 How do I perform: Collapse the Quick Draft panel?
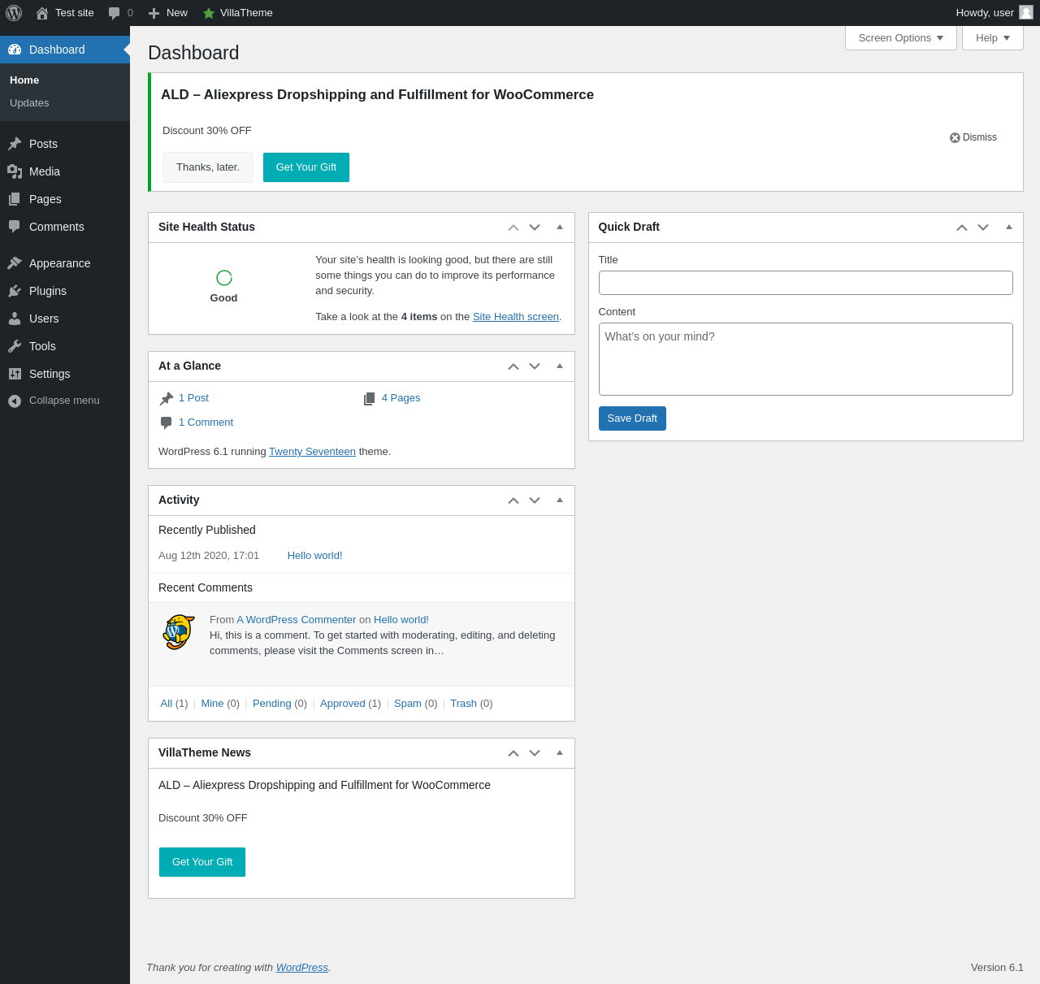point(1009,227)
